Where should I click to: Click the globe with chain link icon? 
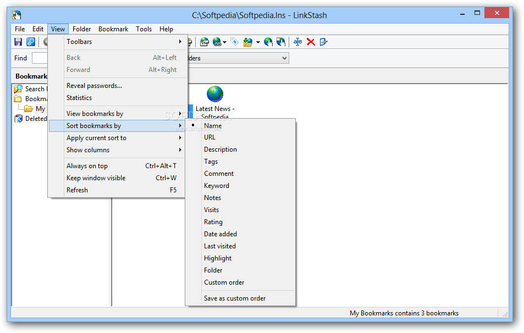click(217, 42)
